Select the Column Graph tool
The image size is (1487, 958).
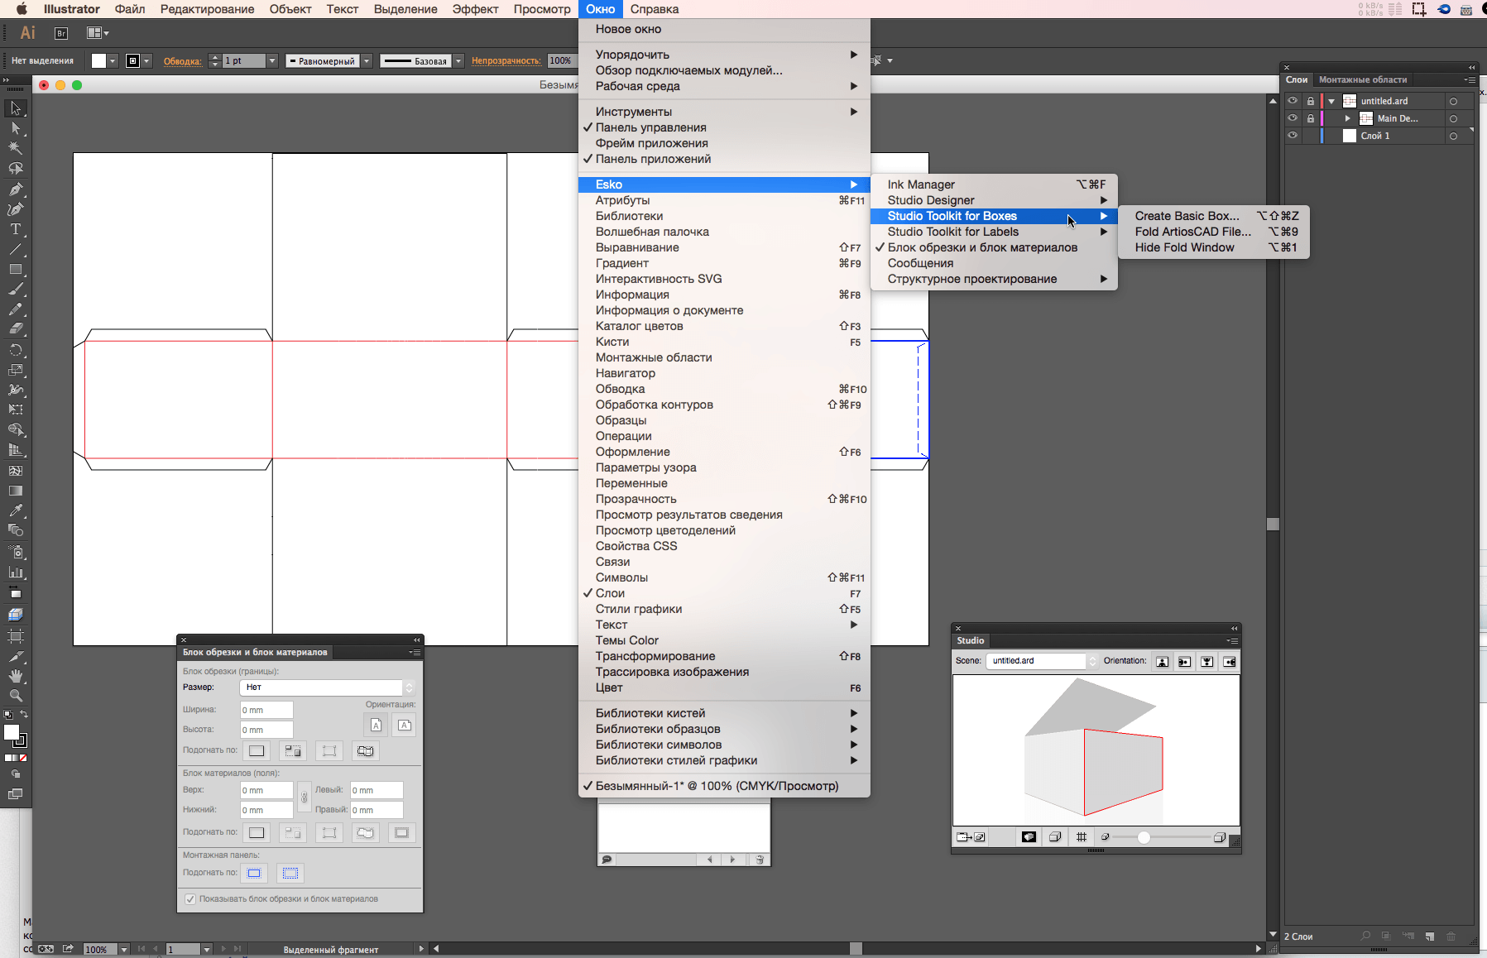16,572
